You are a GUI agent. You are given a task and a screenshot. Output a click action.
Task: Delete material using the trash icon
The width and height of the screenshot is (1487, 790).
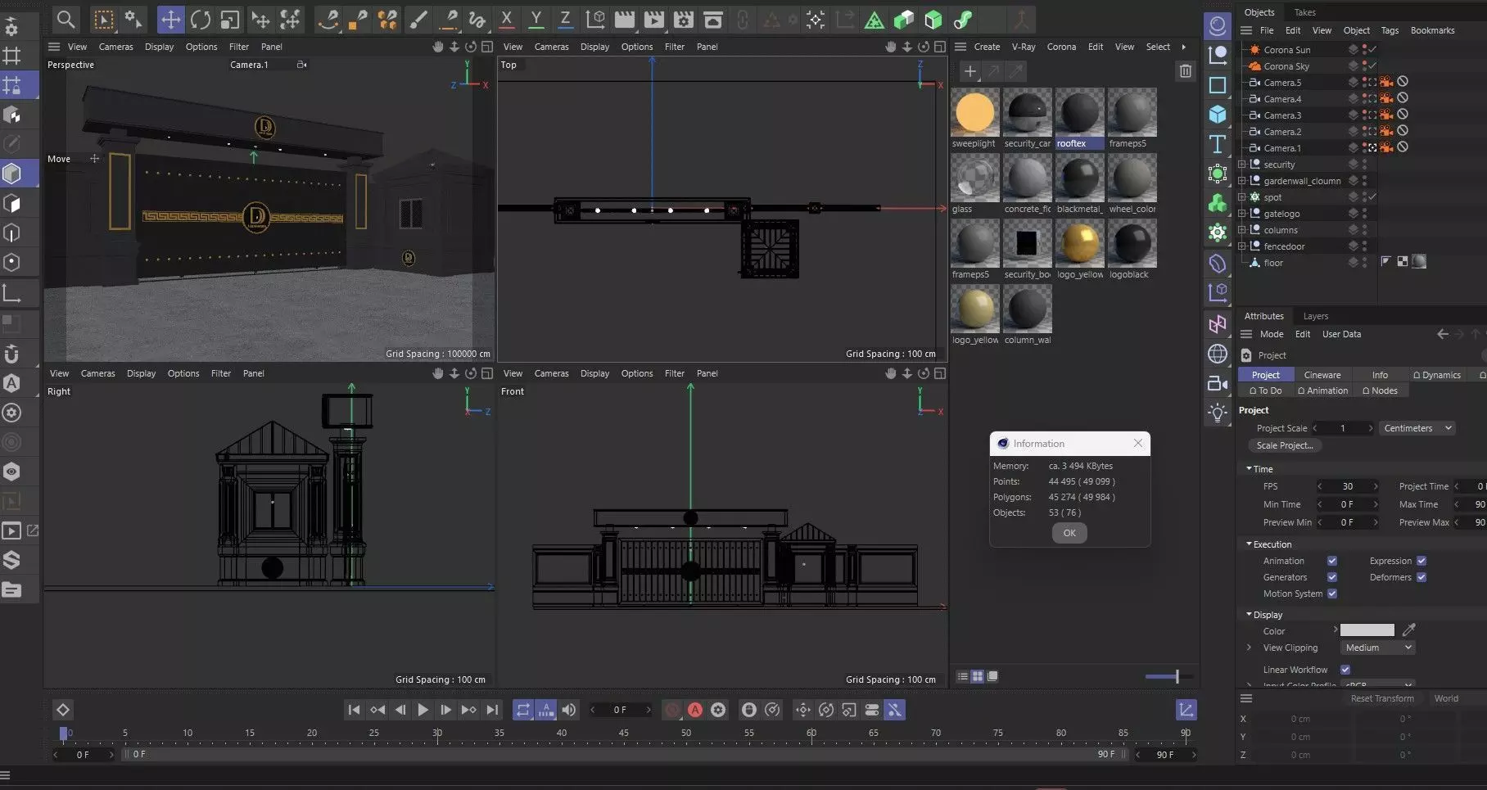click(1185, 71)
